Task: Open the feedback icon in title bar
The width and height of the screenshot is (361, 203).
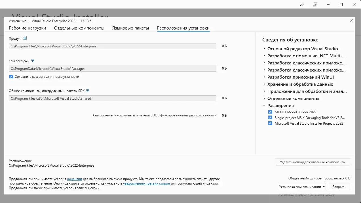Action: (315, 4)
